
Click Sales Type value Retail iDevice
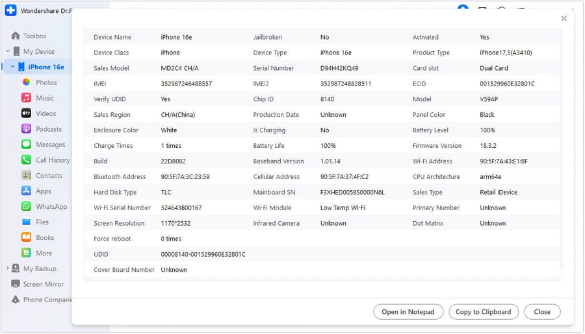coord(499,193)
